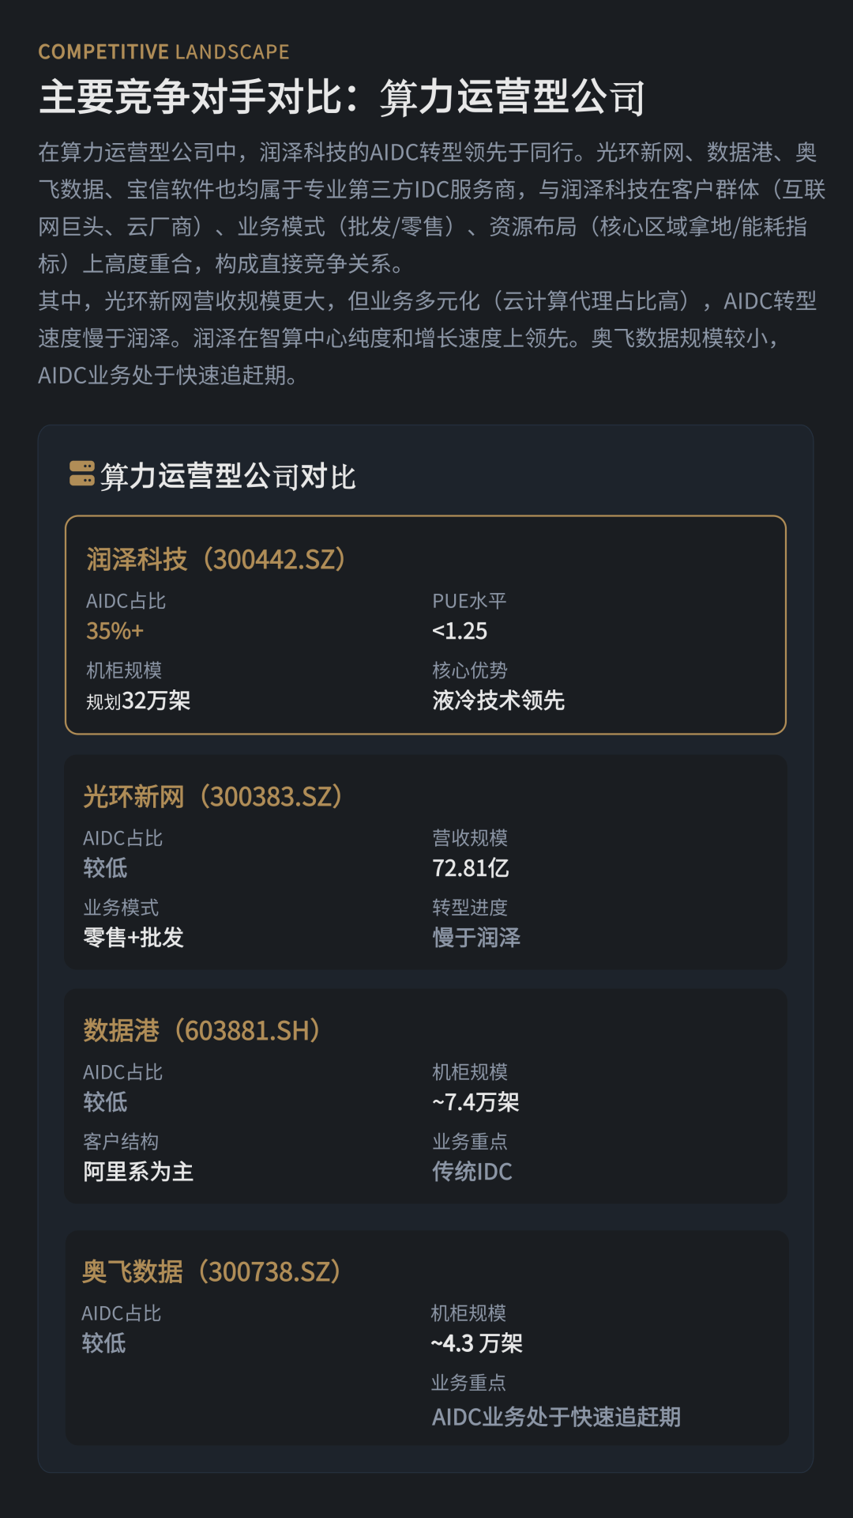Click the 72.81亿 revenue figure

point(471,868)
